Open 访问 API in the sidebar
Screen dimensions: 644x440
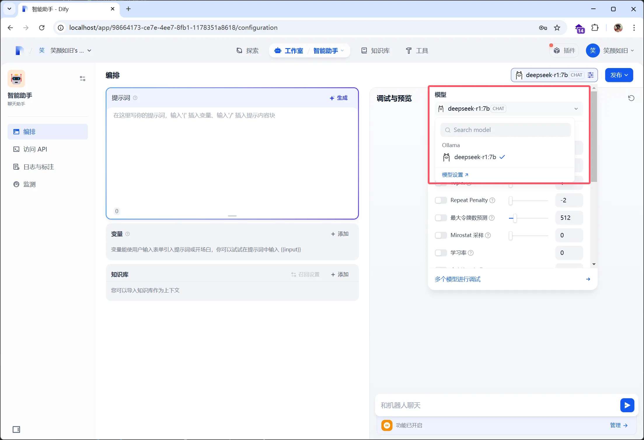pos(48,149)
